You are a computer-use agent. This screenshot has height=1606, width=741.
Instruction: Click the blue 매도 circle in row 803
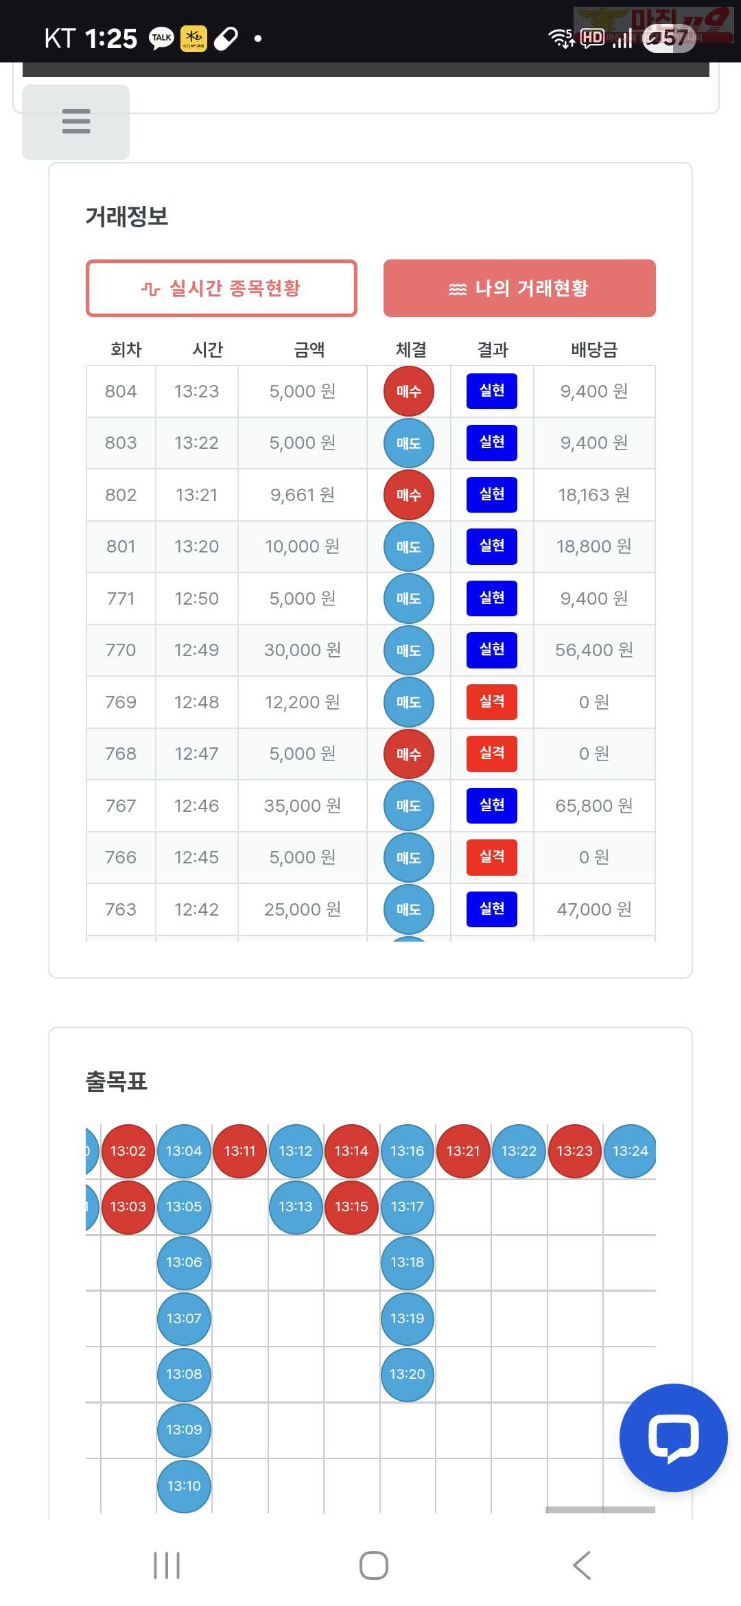[409, 443]
